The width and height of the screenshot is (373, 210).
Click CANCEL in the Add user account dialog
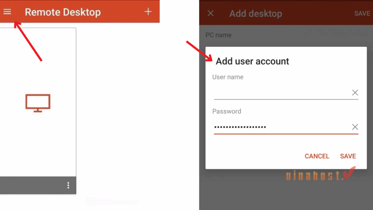317,156
